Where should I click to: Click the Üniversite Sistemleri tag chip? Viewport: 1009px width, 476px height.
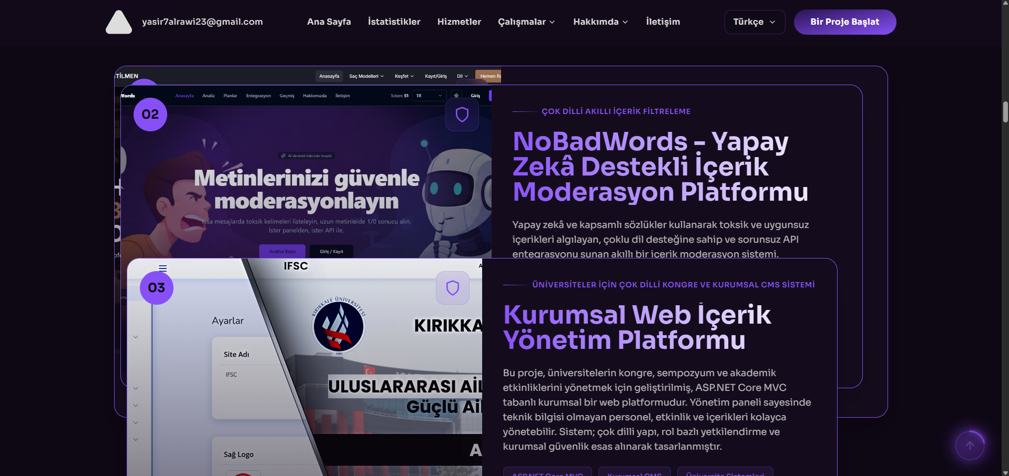(725, 471)
